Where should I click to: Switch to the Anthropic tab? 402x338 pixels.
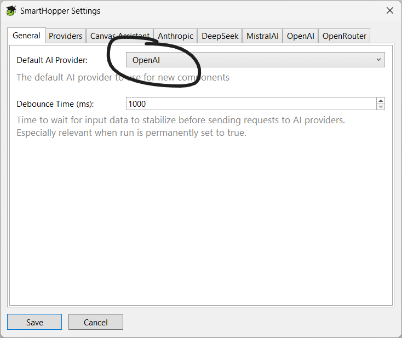pos(175,36)
